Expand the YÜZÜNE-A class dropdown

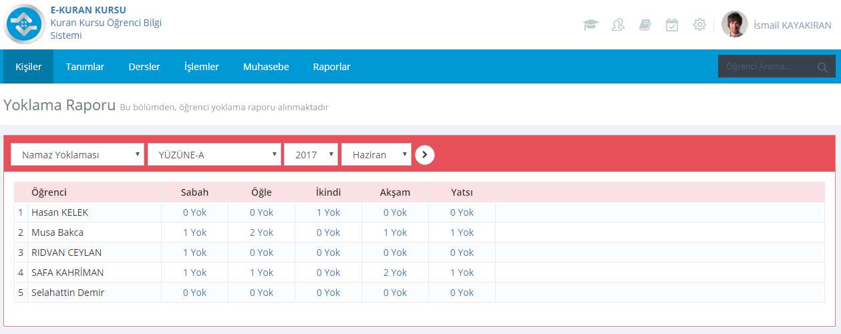click(x=214, y=155)
